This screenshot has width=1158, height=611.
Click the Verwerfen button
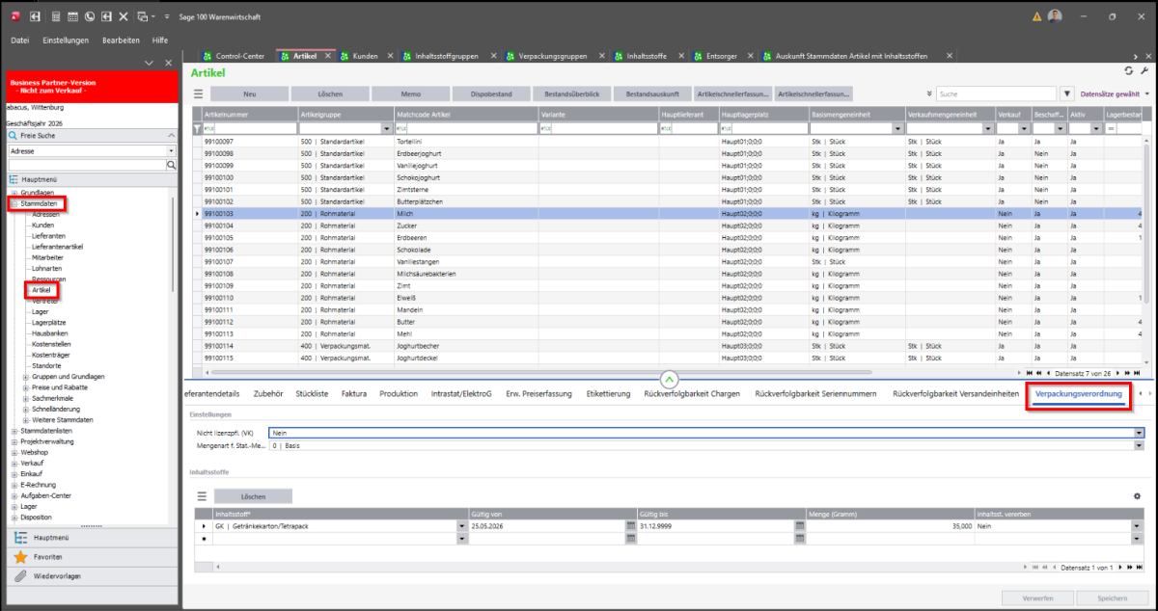coord(1037,598)
